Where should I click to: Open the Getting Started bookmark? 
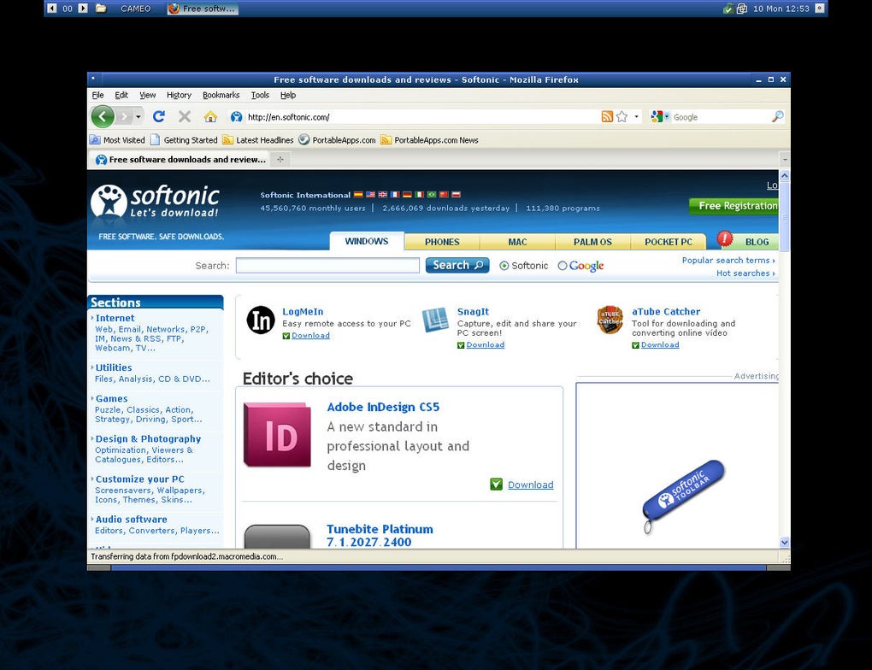tap(184, 140)
